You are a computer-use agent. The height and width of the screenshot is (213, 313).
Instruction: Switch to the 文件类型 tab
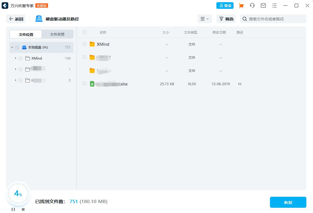[x=57, y=34]
